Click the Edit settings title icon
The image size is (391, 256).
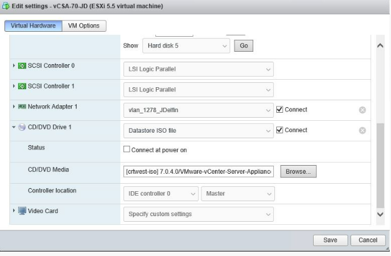[x=6, y=6]
